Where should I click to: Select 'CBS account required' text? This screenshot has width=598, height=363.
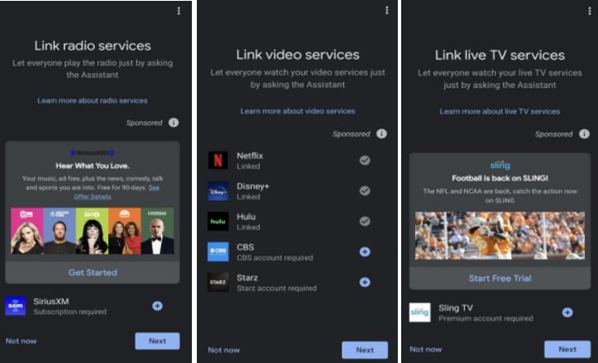[275, 258]
